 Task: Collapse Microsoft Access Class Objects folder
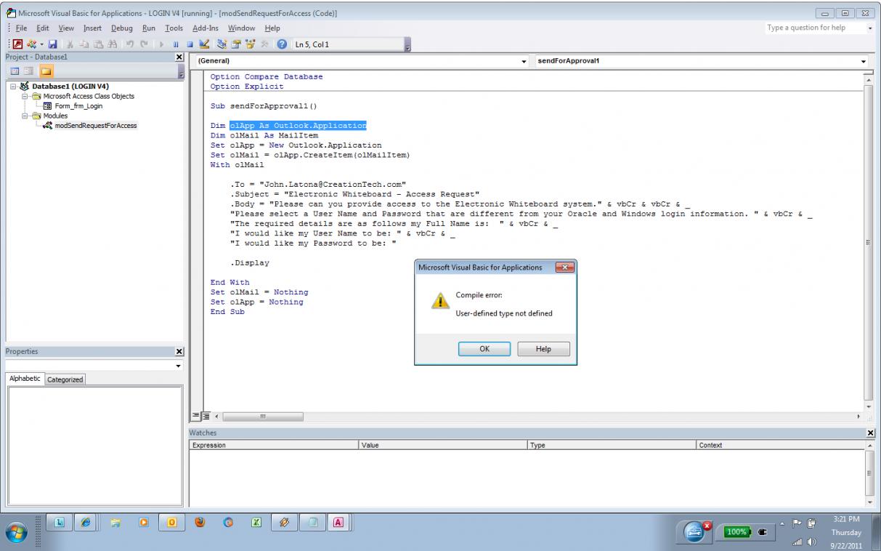point(24,96)
